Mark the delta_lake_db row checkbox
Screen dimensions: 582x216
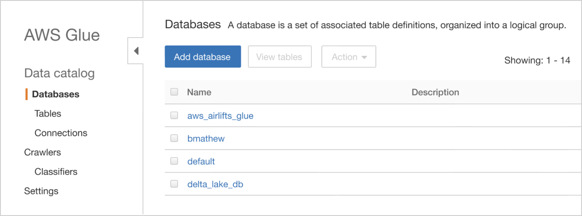coord(174,184)
